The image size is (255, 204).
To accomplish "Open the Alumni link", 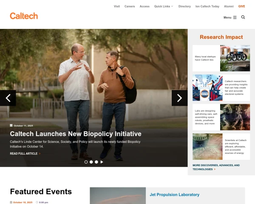I will pyautogui.click(x=229, y=6).
